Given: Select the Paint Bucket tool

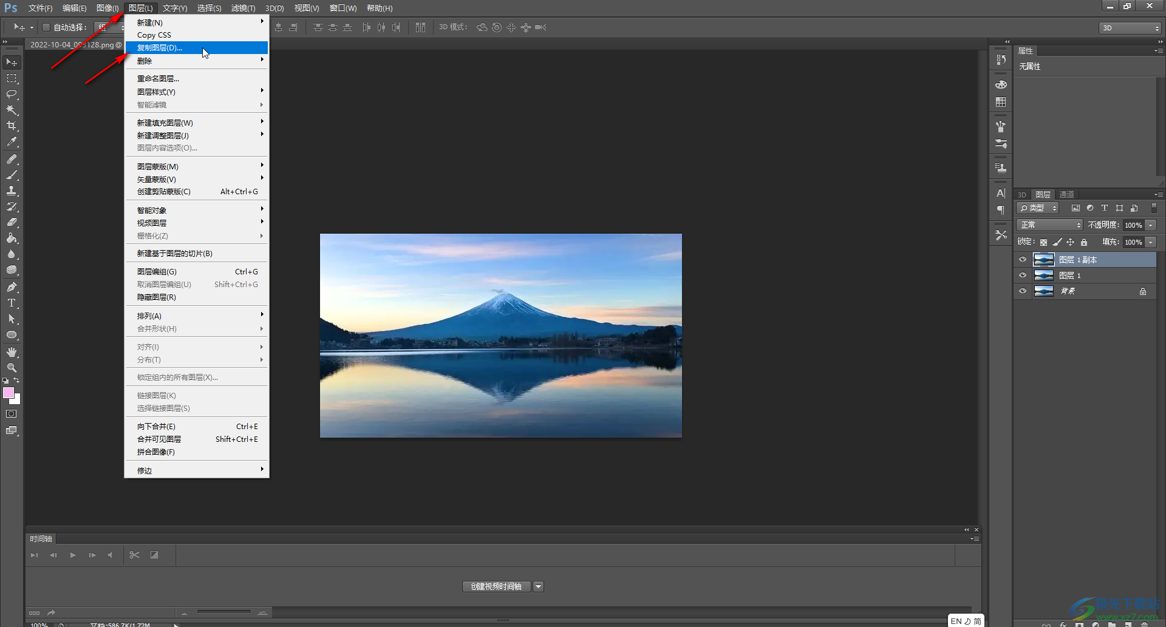Looking at the screenshot, I should 12,238.
